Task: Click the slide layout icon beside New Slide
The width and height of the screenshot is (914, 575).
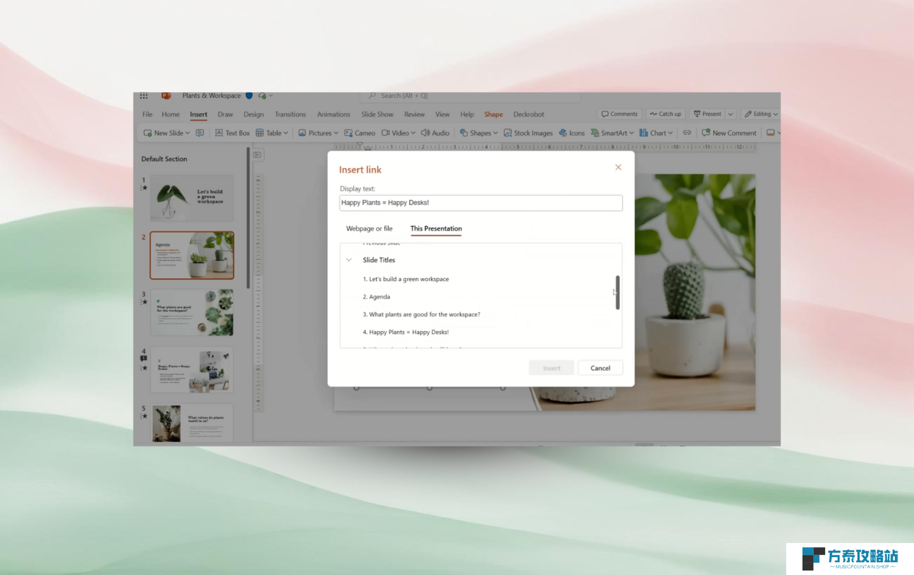Action: pyautogui.click(x=199, y=133)
